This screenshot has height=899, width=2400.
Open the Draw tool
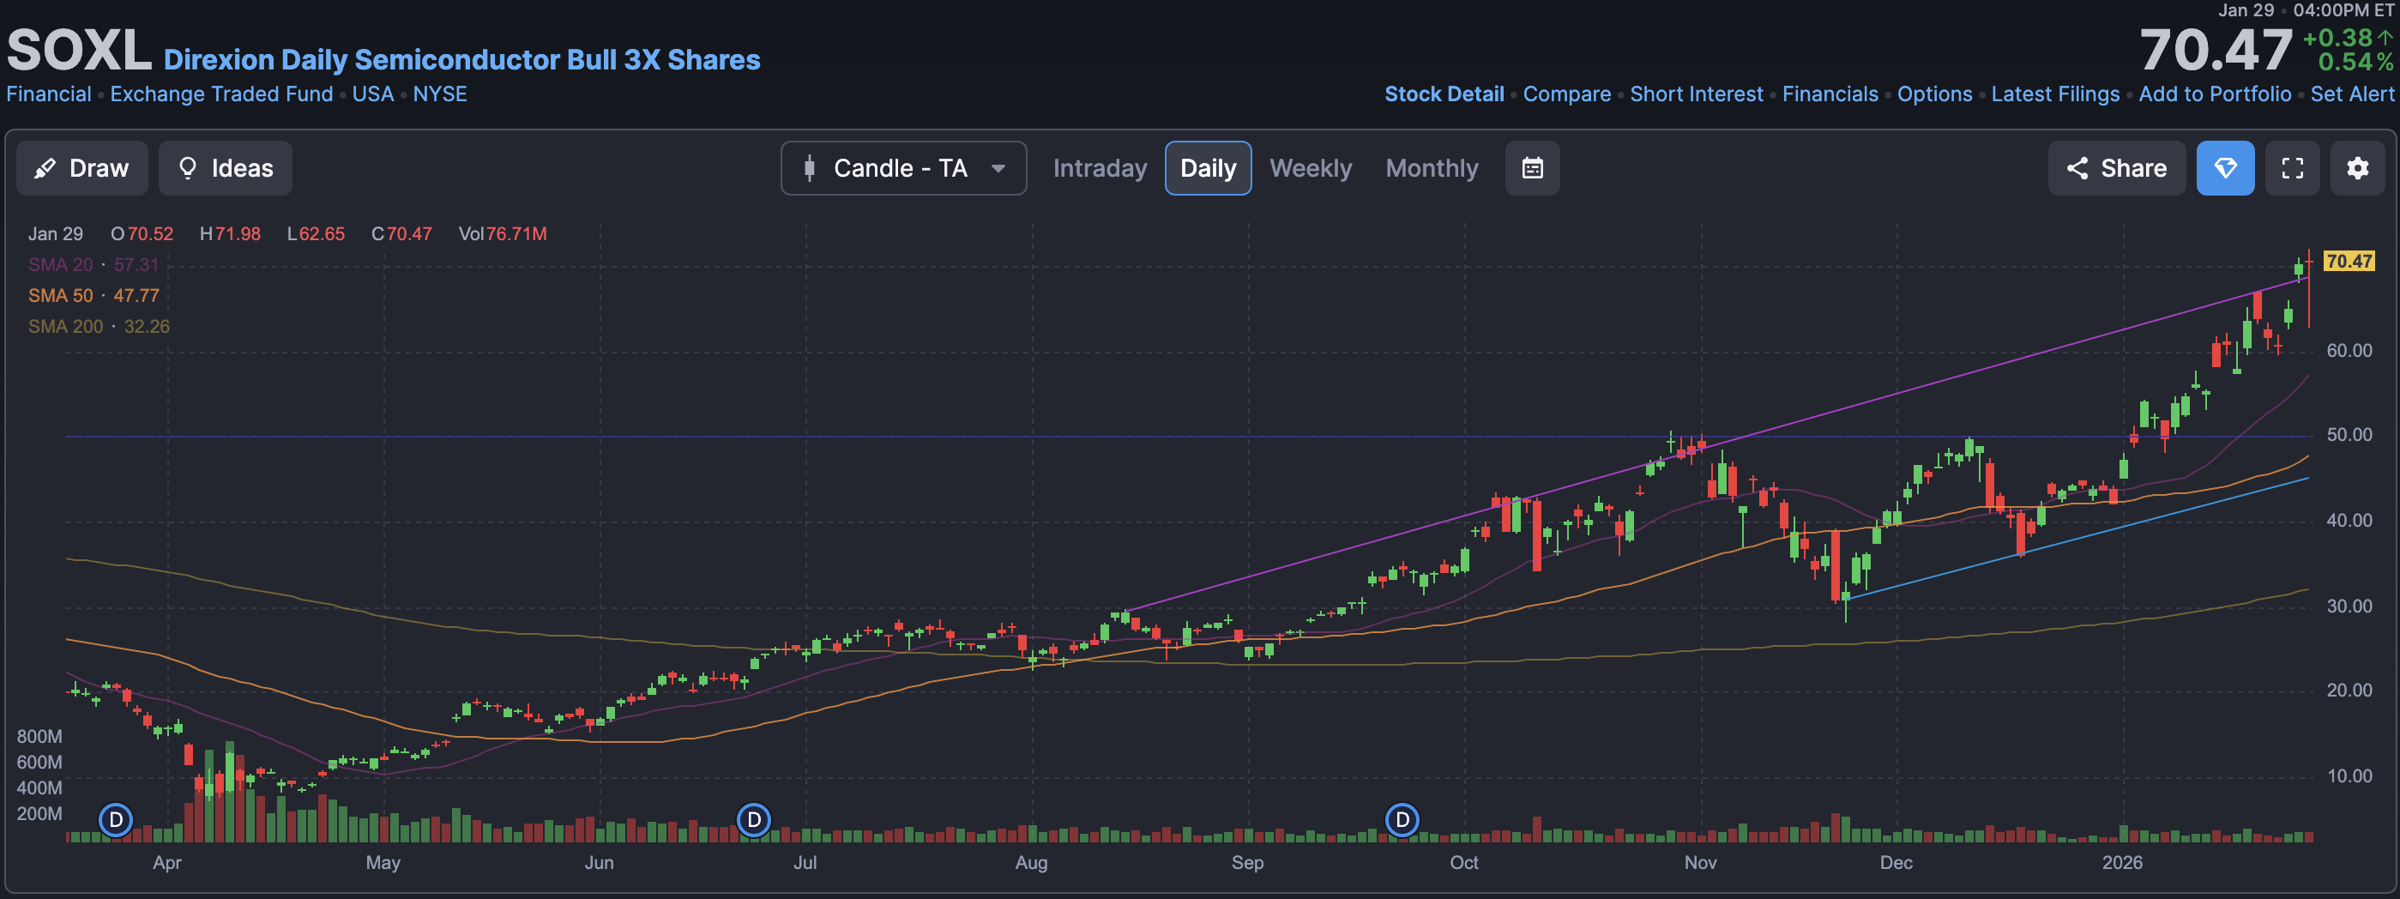pos(82,167)
